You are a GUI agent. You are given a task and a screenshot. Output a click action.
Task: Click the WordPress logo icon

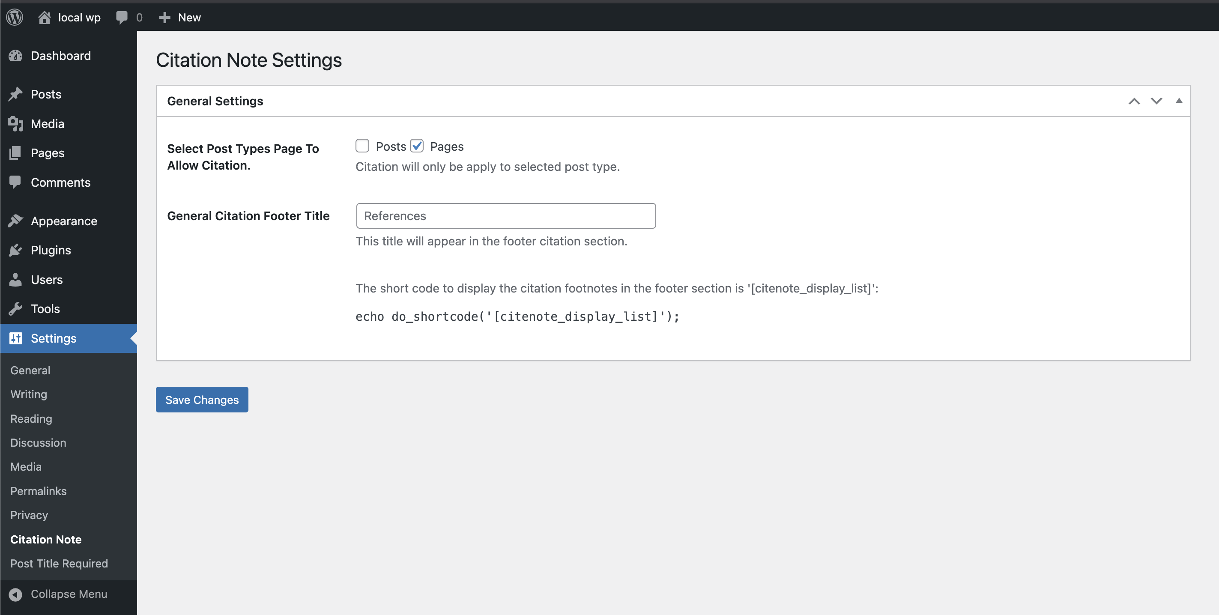(15, 18)
